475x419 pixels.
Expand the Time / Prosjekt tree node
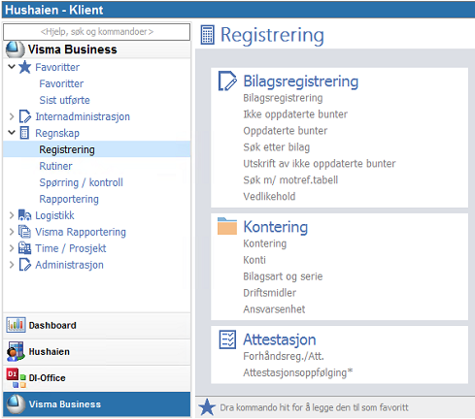(x=12, y=248)
